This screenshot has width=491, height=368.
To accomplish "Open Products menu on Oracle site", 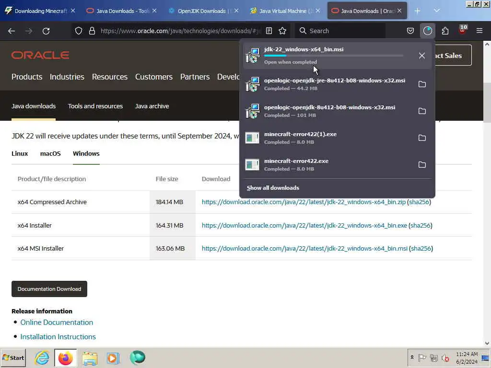I will [x=27, y=77].
